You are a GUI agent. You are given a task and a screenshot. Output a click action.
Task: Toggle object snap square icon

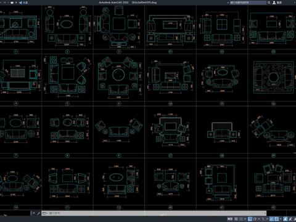point(277,219)
